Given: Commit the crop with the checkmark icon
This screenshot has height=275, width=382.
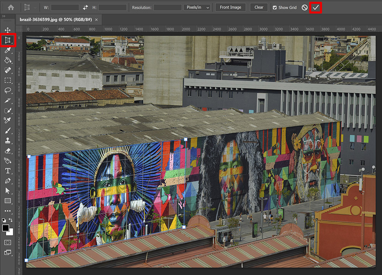Looking at the screenshot, I should pyautogui.click(x=316, y=8).
